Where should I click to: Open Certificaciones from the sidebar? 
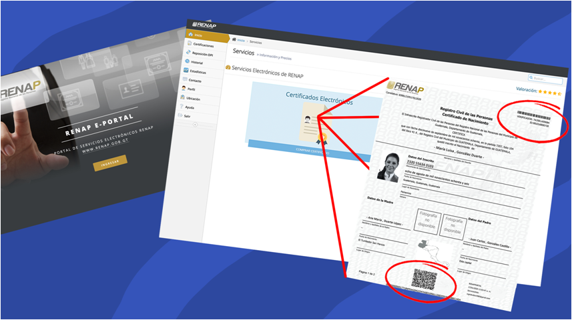click(190, 44)
